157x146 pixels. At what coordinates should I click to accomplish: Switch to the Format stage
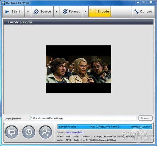pyautogui.click(x=71, y=11)
